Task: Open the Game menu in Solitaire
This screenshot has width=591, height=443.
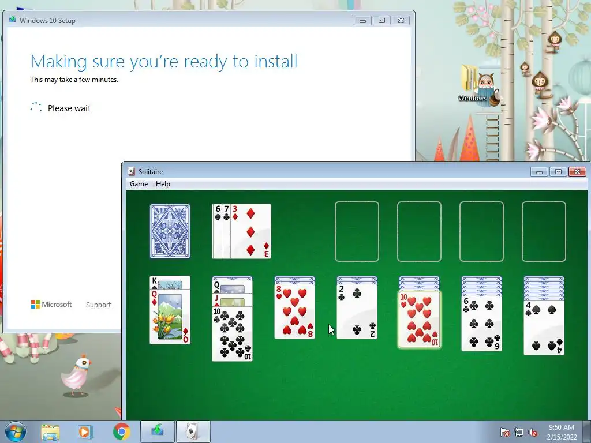Action: pyautogui.click(x=139, y=184)
